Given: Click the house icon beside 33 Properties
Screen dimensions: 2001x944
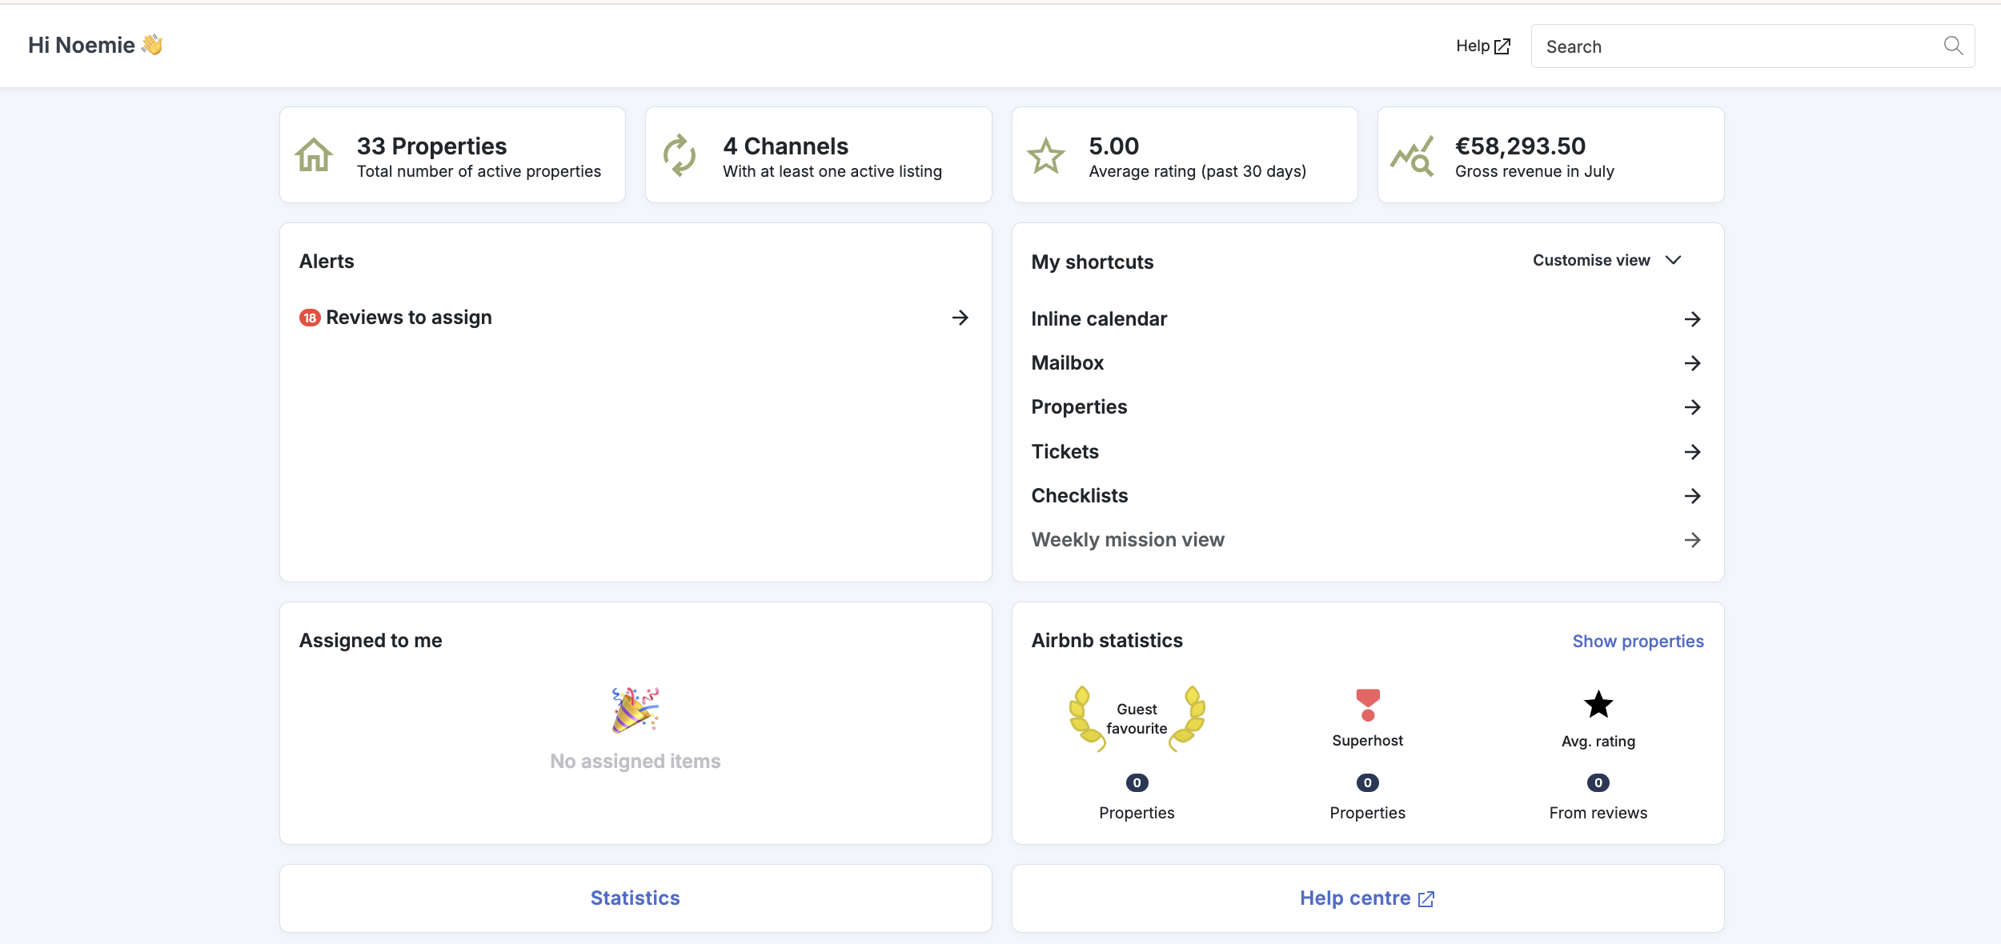Looking at the screenshot, I should 314,155.
